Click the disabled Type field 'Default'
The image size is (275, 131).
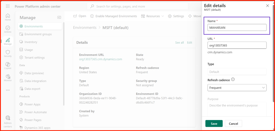[237, 72]
